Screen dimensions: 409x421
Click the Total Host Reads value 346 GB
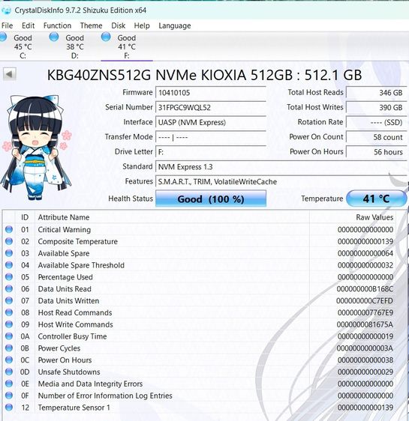pyautogui.click(x=377, y=93)
